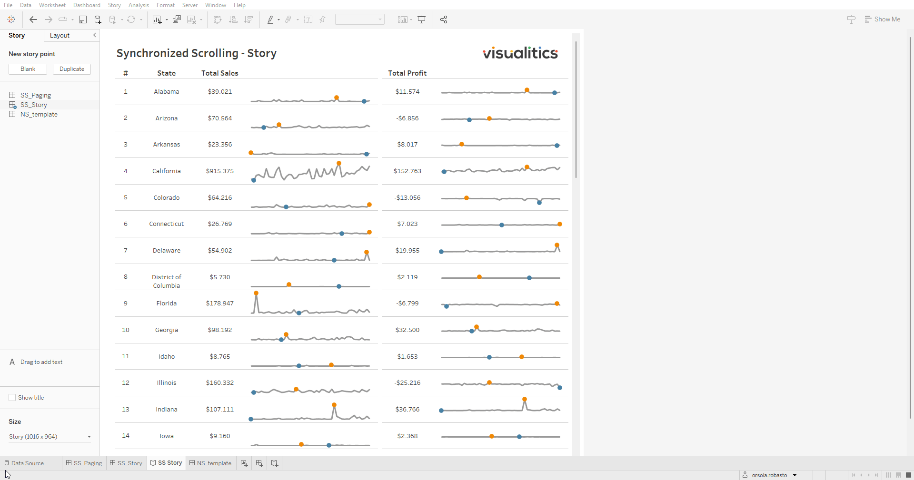Open the New Worksheet dropdown arrow
914x480 pixels.
click(x=167, y=20)
